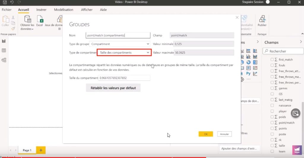Select the Aide ribbon tab
Viewport: 304px width, 158px height.
(103, 10)
